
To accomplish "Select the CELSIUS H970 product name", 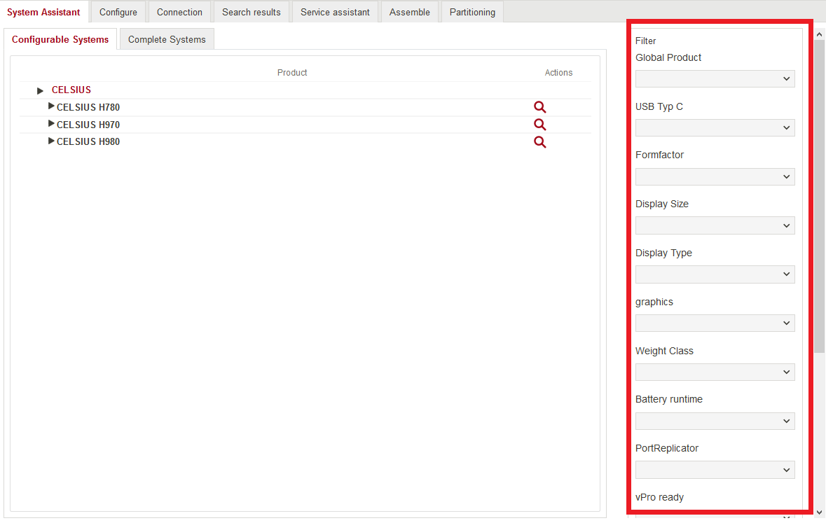I will (88, 125).
